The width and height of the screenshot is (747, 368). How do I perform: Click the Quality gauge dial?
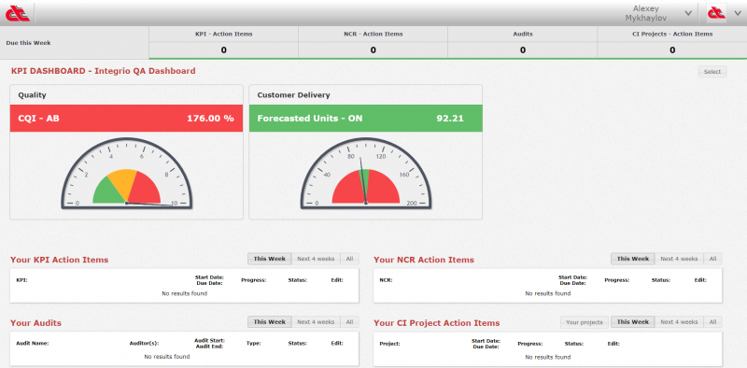pyautogui.click(x=126, y=174)
